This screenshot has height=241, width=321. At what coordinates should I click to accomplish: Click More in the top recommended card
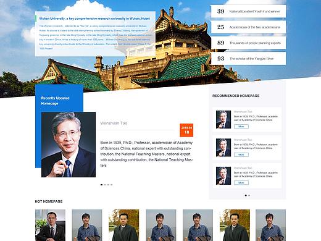(241, 127)
